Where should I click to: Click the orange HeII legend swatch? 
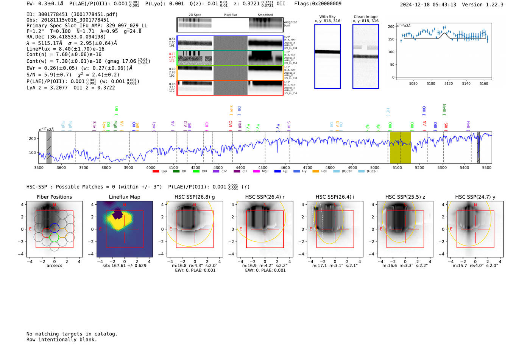(316, 172)
